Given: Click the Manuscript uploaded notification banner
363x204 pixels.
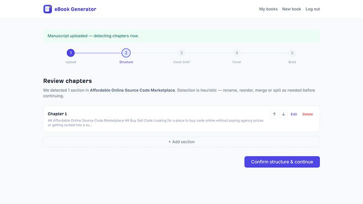Looking at the screenshot, I should [x=181, y=36].
